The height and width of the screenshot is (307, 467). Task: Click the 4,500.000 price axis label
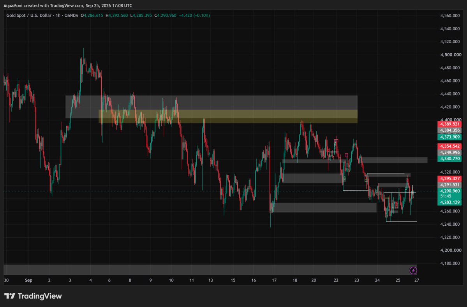(x=451, y=55)
